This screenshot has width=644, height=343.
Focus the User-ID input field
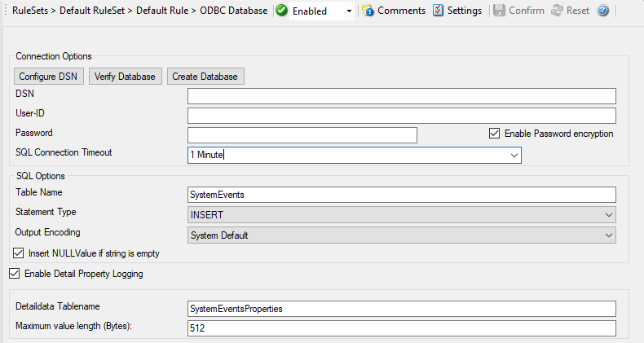(401, 116)
